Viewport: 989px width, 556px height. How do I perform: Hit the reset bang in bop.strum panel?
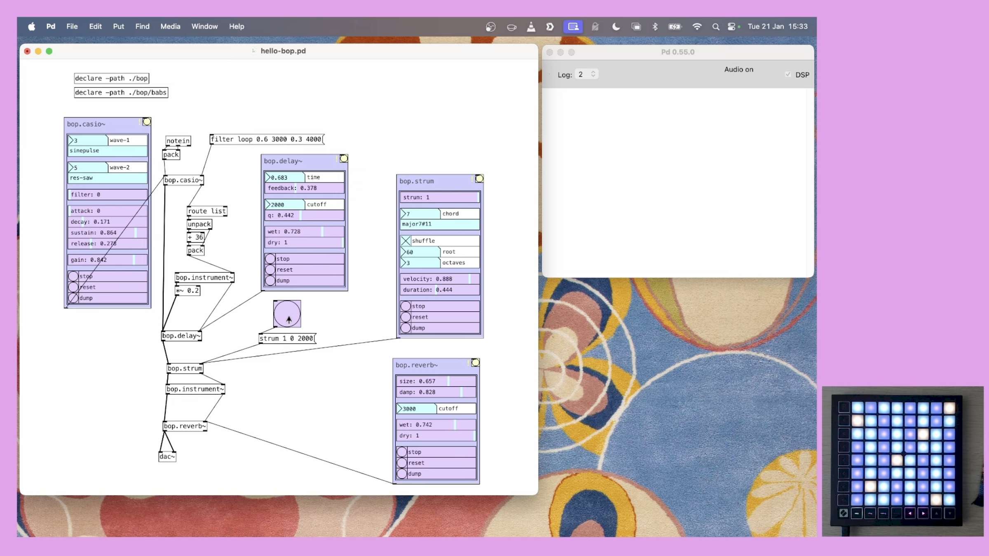[405, 317]
